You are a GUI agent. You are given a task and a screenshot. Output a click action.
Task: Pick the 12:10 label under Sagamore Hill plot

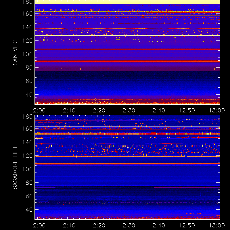pyautogui.click(x=68, y=225)
